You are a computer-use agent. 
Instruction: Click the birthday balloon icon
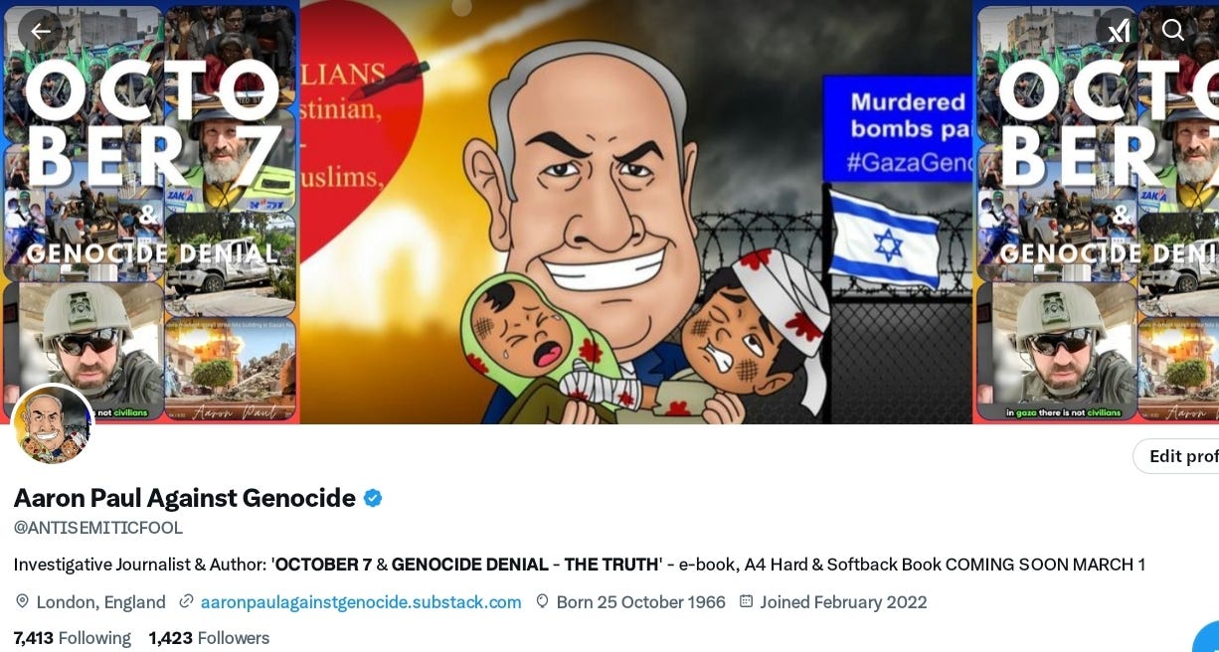[x=542, y=602]
